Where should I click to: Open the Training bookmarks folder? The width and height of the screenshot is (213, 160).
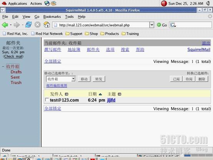pos(130,33)
